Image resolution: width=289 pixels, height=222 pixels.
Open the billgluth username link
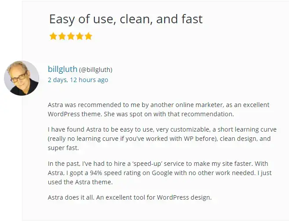(62, 69)
